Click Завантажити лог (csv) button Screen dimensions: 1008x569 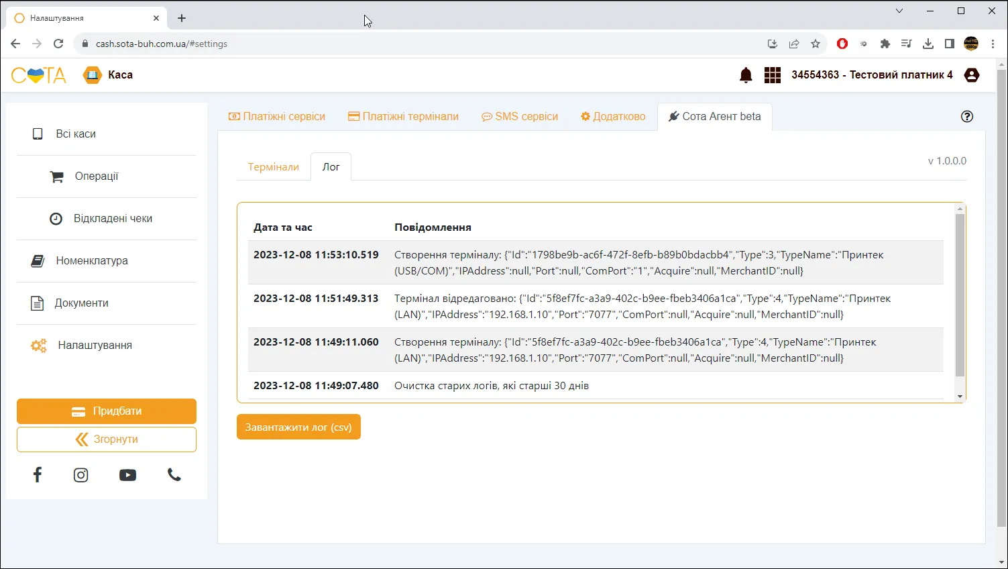[298, 427]
